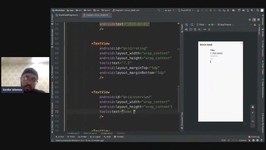
Task: Toggle the view options eye icon
Action: pyautogui.click(x=187, y=30)
